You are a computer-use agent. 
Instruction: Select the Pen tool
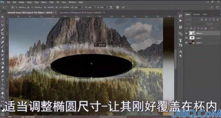coord(3,76)
